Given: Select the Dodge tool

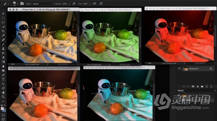Looking at the screenshot, I should 3,71.
